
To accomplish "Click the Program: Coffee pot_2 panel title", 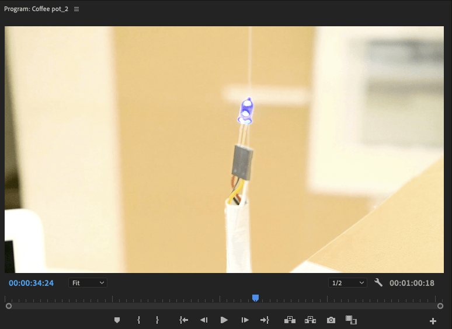I will [37, 9].
